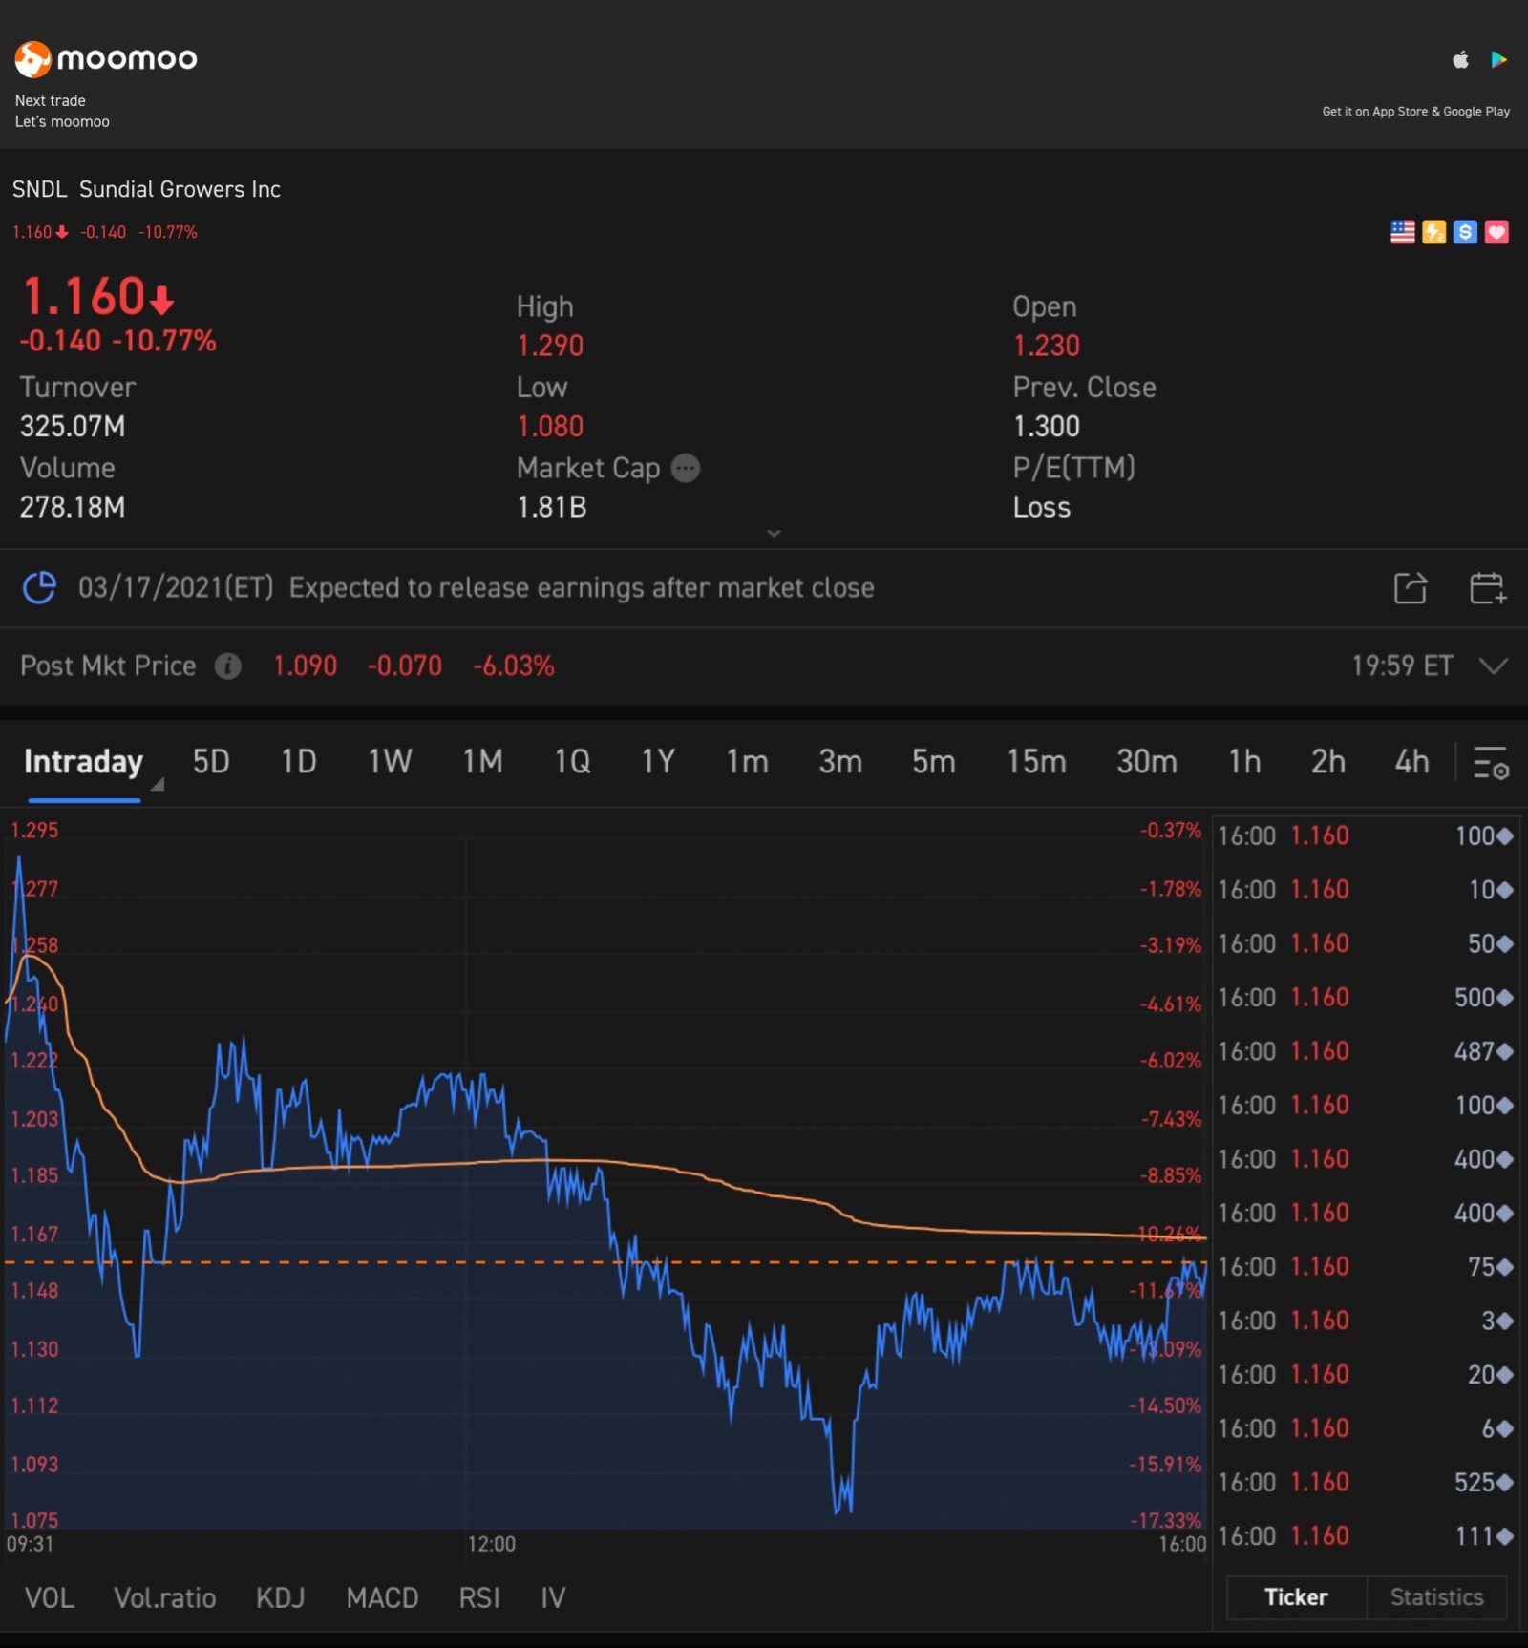Switch to the 5D chart tab
The image size is (1528, 1648).
[211, 762]
